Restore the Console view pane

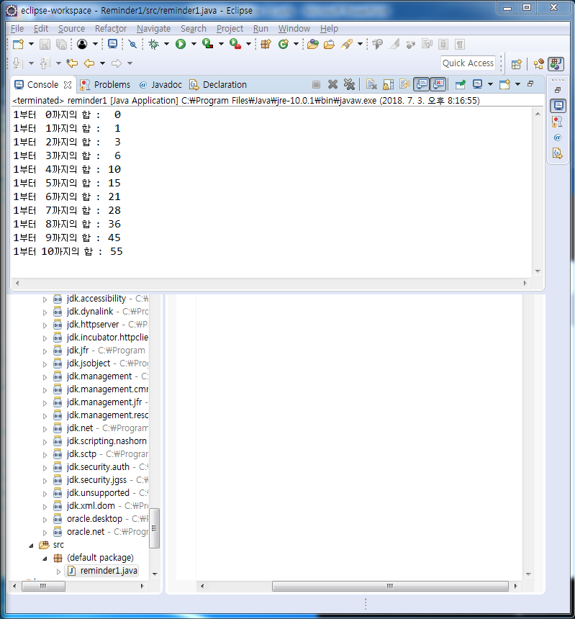(x=530, y=83)
